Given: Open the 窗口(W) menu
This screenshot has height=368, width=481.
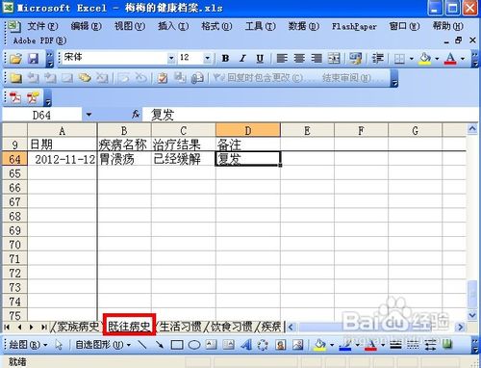Looking at the screenshot, I should click(404, 26).
